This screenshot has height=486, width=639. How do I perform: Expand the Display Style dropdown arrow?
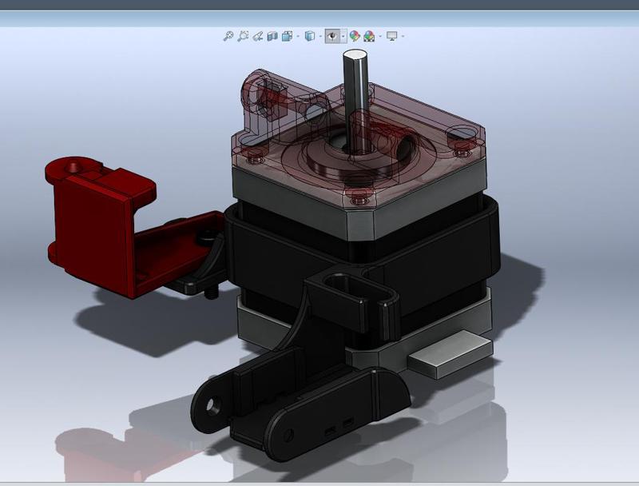[320, 36]
